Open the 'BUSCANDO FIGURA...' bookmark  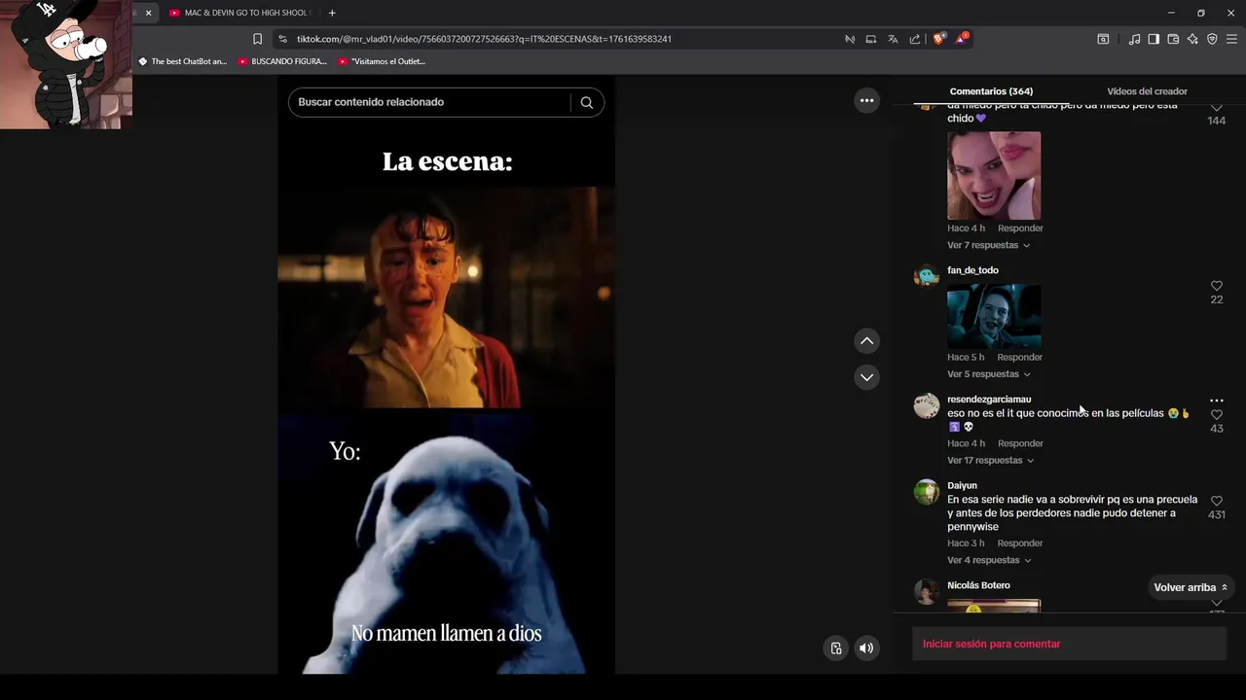coord(282,61)
